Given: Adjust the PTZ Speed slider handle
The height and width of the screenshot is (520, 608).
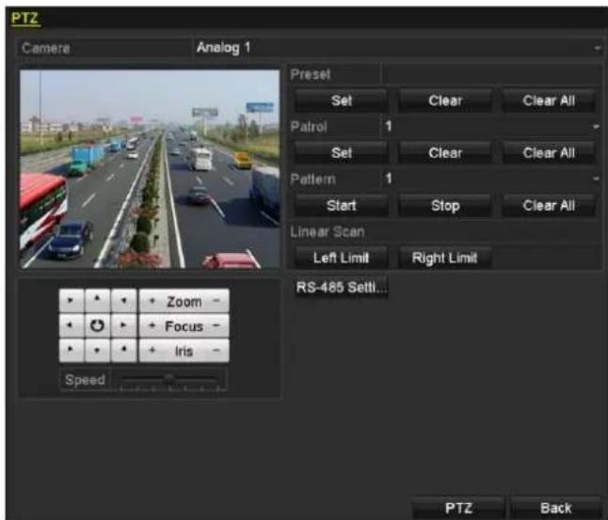Looking at the screenshot, I should (169, 378).
